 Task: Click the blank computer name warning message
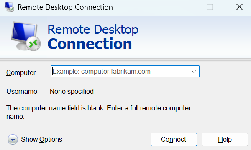tap(98, 112)
